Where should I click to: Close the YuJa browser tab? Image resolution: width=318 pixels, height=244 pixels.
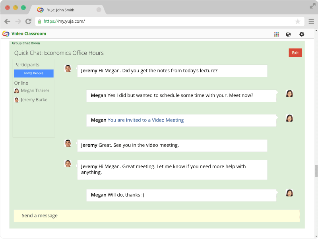pyautogui.click(x=99, y=10)
